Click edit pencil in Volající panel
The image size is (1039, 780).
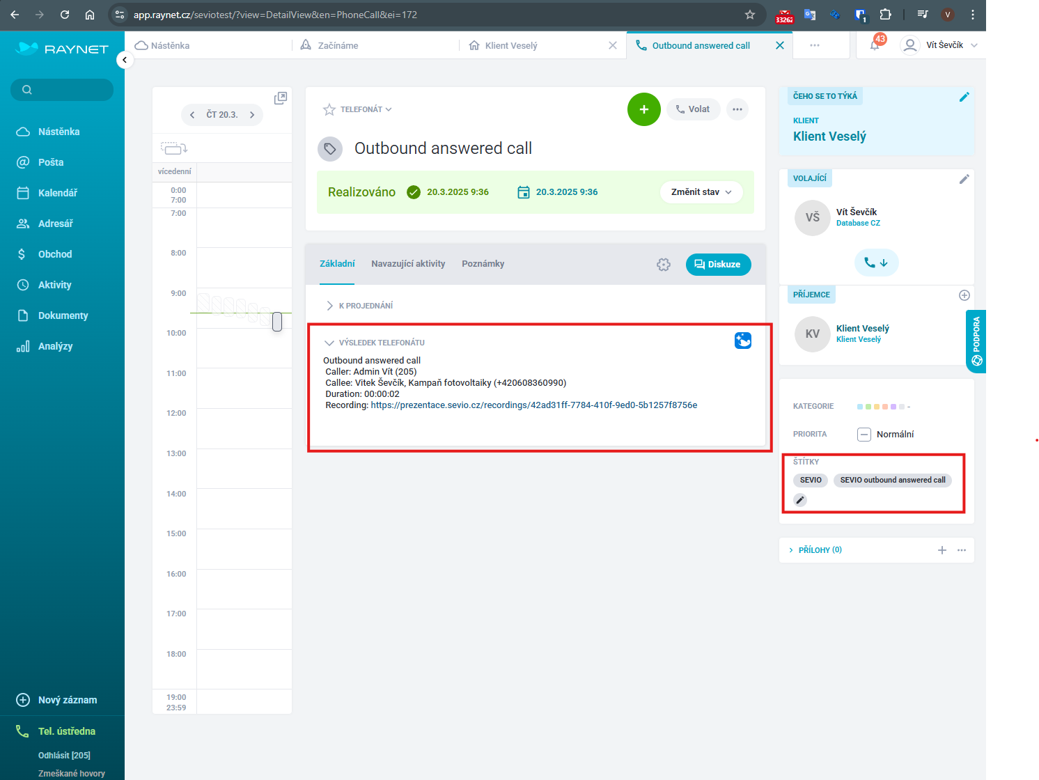pyautogui.click(x=964, y=179)
